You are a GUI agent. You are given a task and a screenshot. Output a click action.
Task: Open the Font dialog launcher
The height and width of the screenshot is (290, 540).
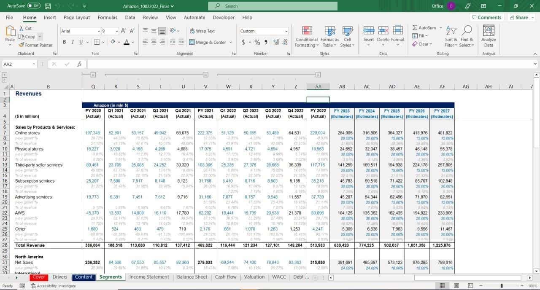coord(136,54)
